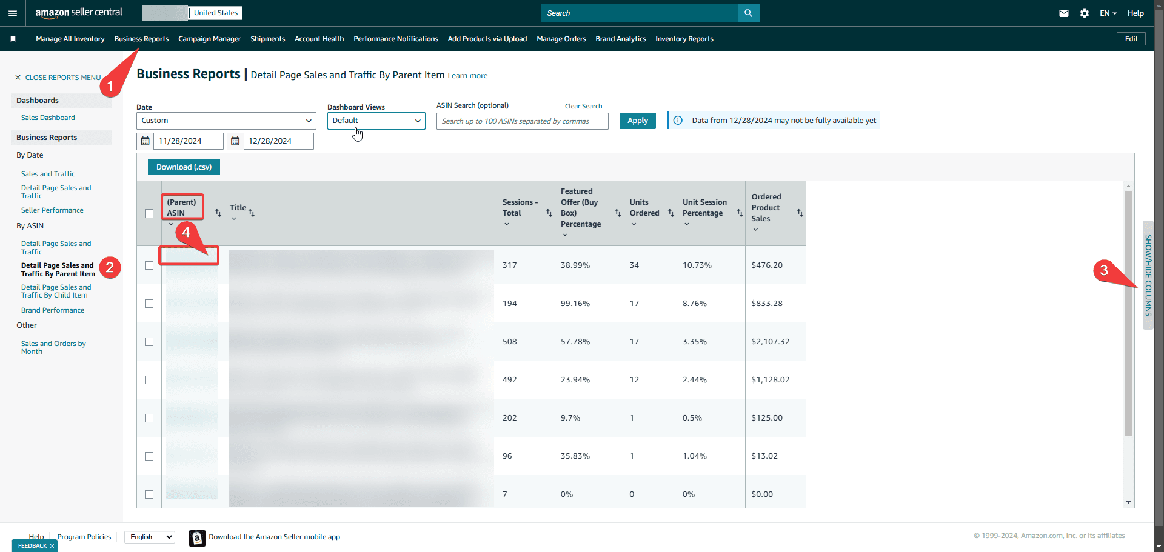The height and width of the screenshot is (552, 1164).
Task: Sort by Ordered Product Sales arrows
Action: [x=800, y=213]
